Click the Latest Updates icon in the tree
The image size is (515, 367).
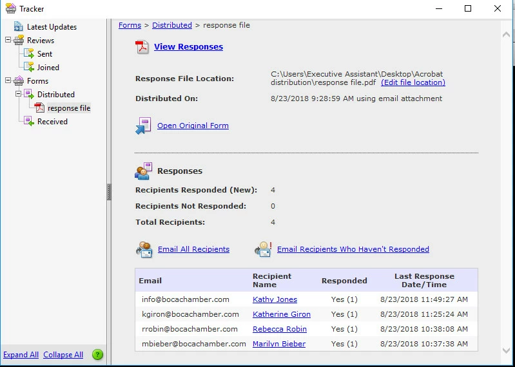pos(19,26)
